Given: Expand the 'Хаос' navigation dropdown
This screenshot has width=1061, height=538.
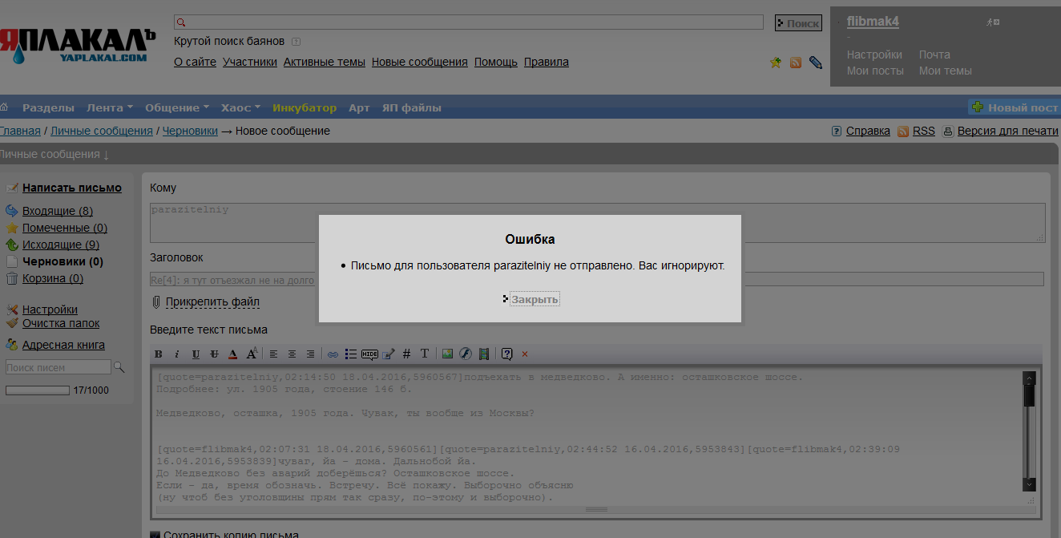Looking at the screenshot, I should [x=240, y=107].
